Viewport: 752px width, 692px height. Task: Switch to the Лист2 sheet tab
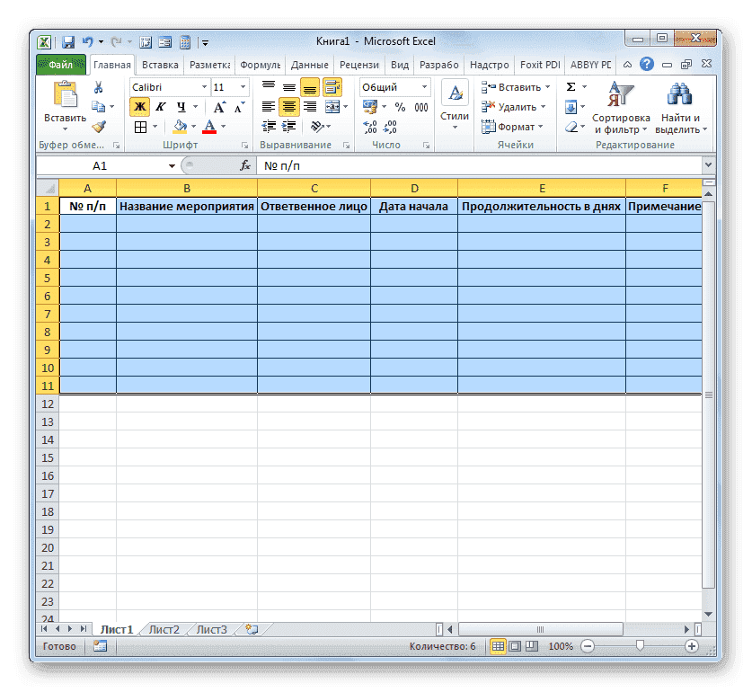[x=164, y=629]
